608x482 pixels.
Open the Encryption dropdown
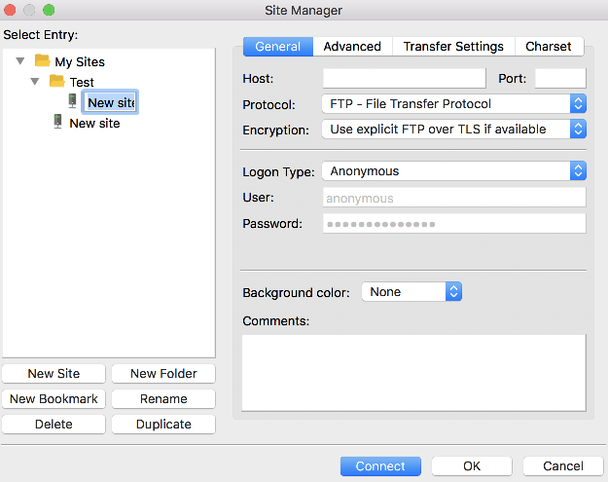[x=452, y=129]
